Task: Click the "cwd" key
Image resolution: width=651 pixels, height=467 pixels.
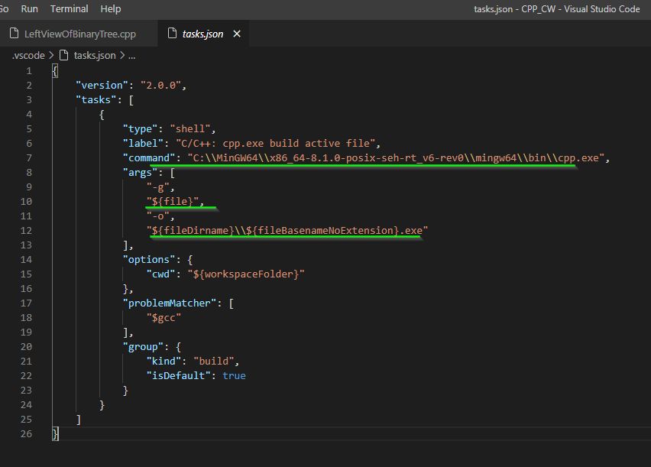Action: coord(160,274)
